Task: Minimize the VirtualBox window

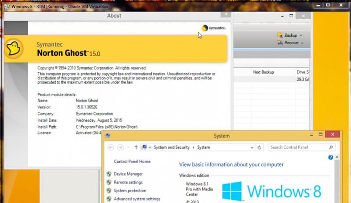Action: click(x=319, y=5)
